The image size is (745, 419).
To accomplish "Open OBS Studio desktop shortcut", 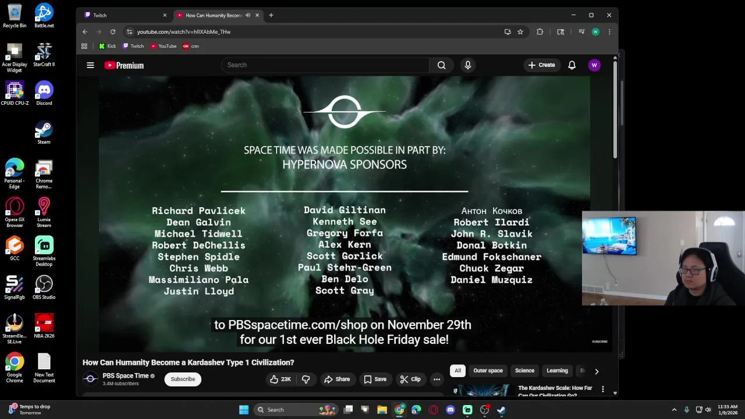I will coord(44,287).
